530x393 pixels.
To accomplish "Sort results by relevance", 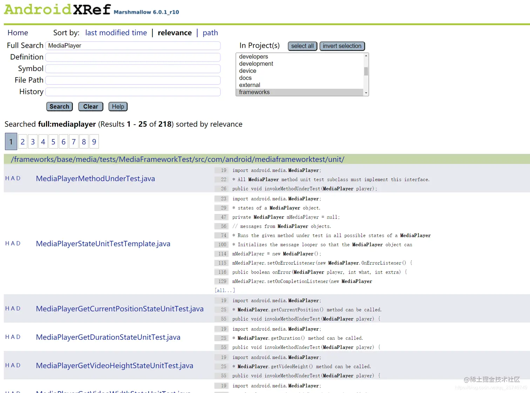I will [175, 33].
